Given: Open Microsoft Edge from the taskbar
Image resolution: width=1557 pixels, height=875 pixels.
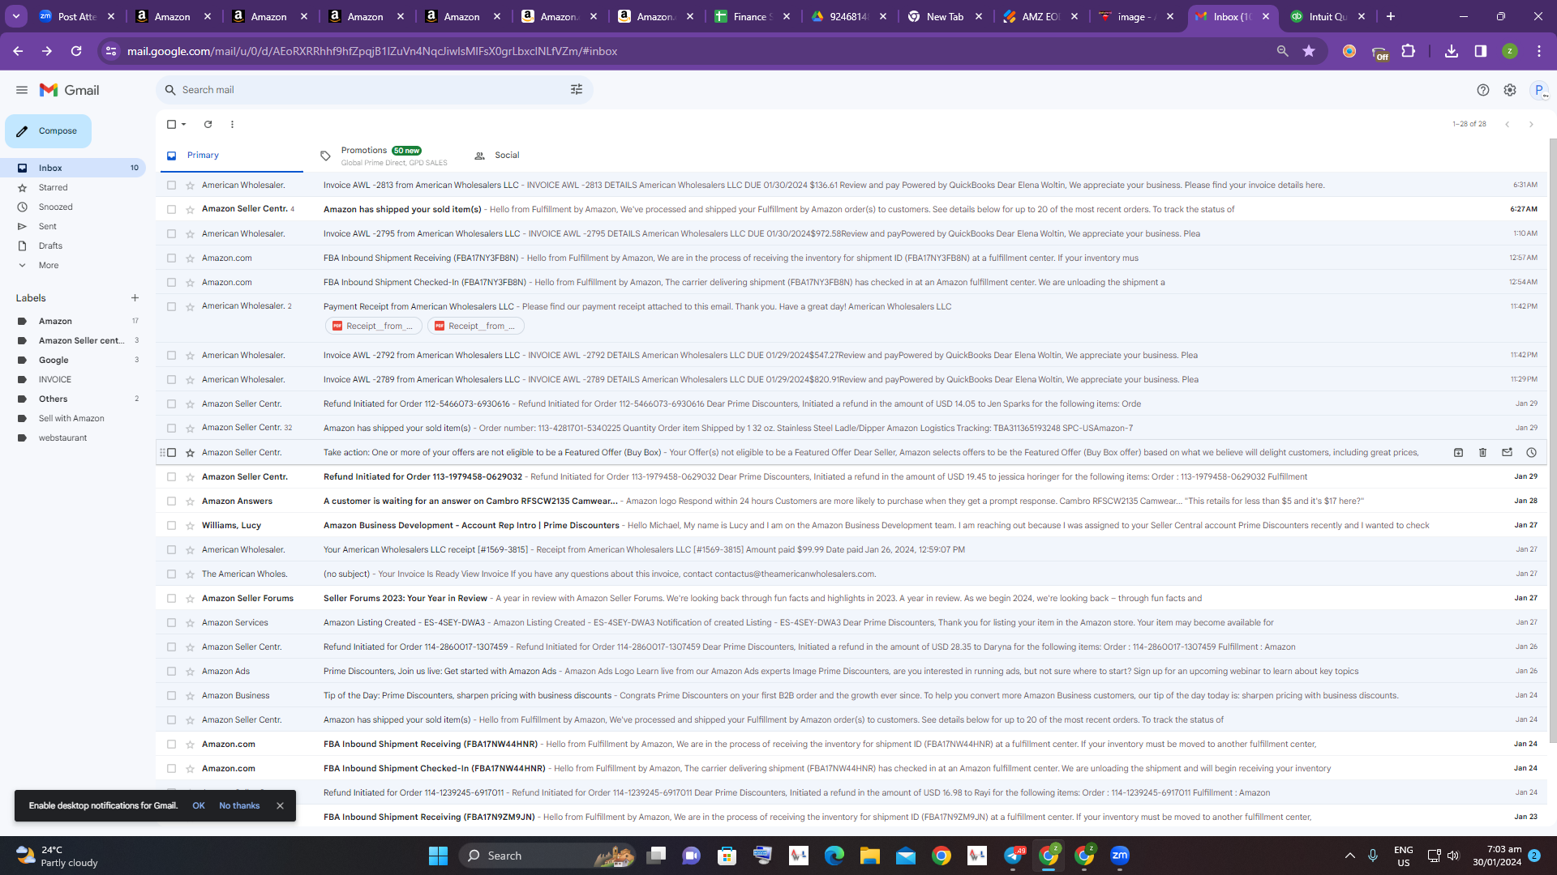Looking at the screenshot, I should [834, 856].
